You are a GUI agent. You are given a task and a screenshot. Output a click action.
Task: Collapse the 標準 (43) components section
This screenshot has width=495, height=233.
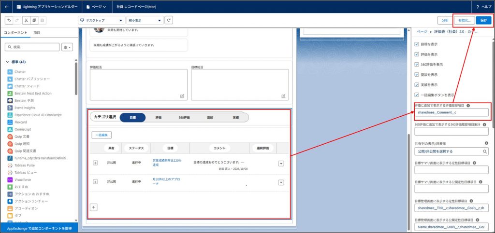pos(7,62)
